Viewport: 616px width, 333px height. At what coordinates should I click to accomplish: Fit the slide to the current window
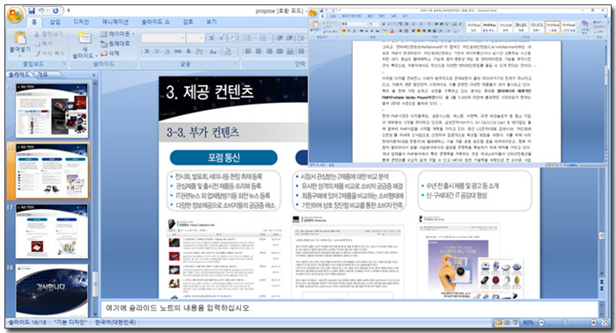point(605,322)
